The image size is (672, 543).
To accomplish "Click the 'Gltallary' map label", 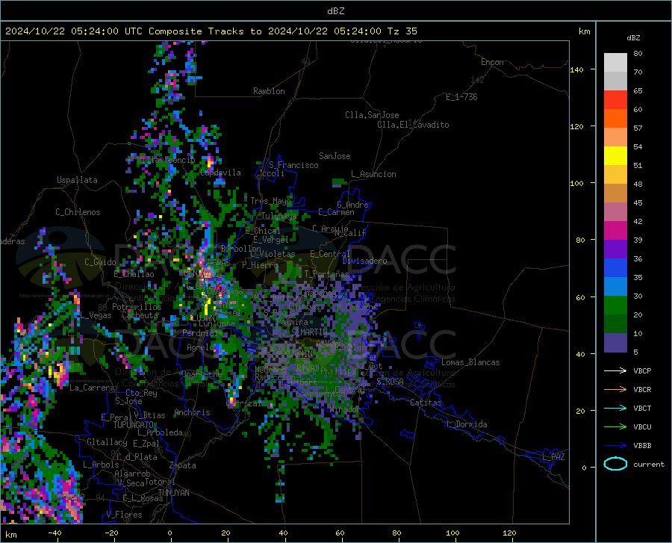I will tap(107, 442).
